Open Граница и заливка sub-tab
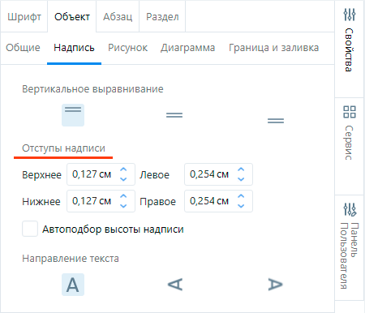This screenshot has height=313, width=365. click(x=274, y=48)
